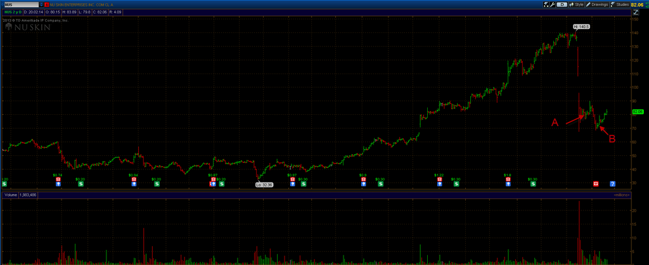Click the R: 4.09 range value
649x265 pixels.
[x=115, y=12]
